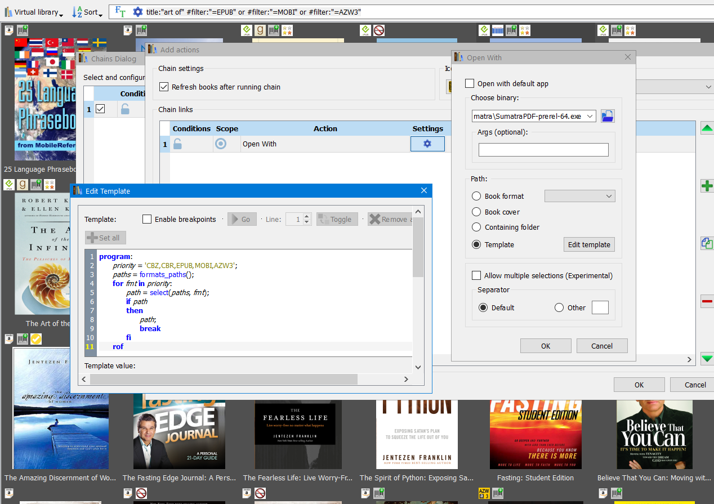Click the library search query field

428,12
